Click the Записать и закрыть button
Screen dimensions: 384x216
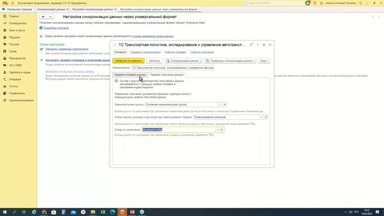click(128, 61)
